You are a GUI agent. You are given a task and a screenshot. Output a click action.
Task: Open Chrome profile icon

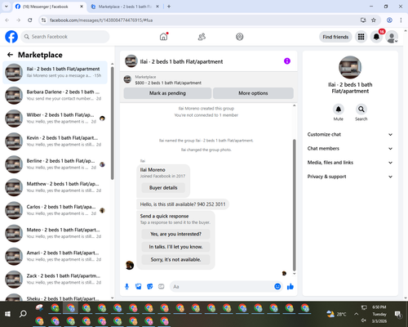pyautogui.click(x=389, y=20)
